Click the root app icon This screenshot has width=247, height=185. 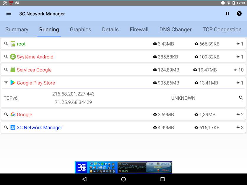13,44
